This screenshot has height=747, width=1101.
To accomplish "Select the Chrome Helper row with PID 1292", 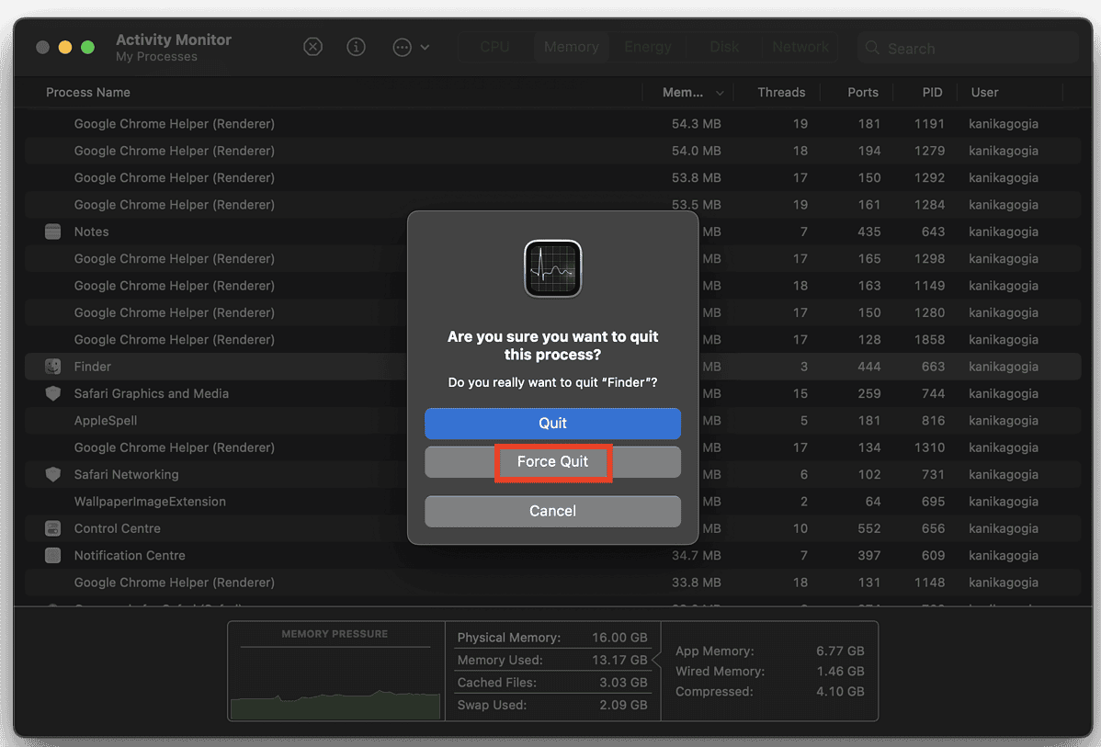I will click(552, 177).
